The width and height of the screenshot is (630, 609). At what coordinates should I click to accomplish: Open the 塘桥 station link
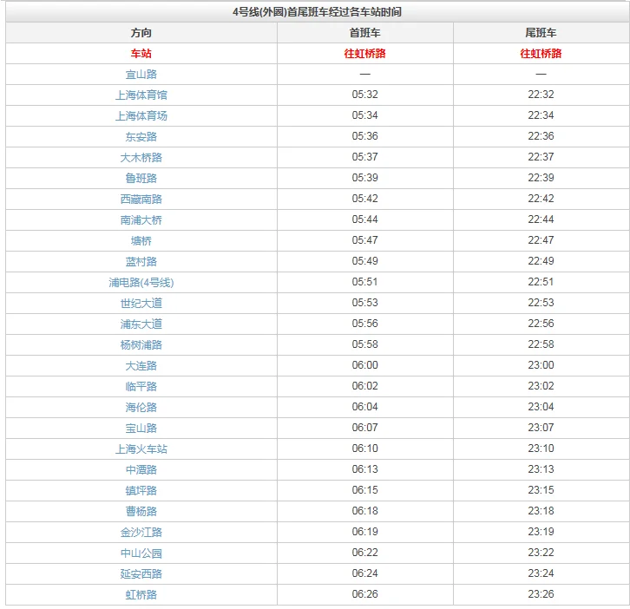[x=141, y=241]
